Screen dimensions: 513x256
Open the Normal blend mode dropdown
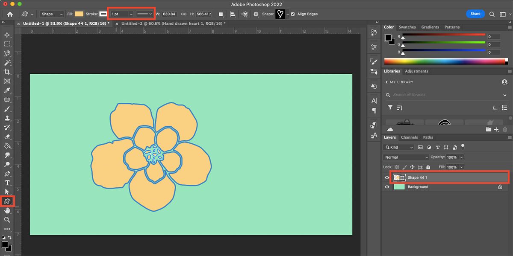tap(405, 157)
